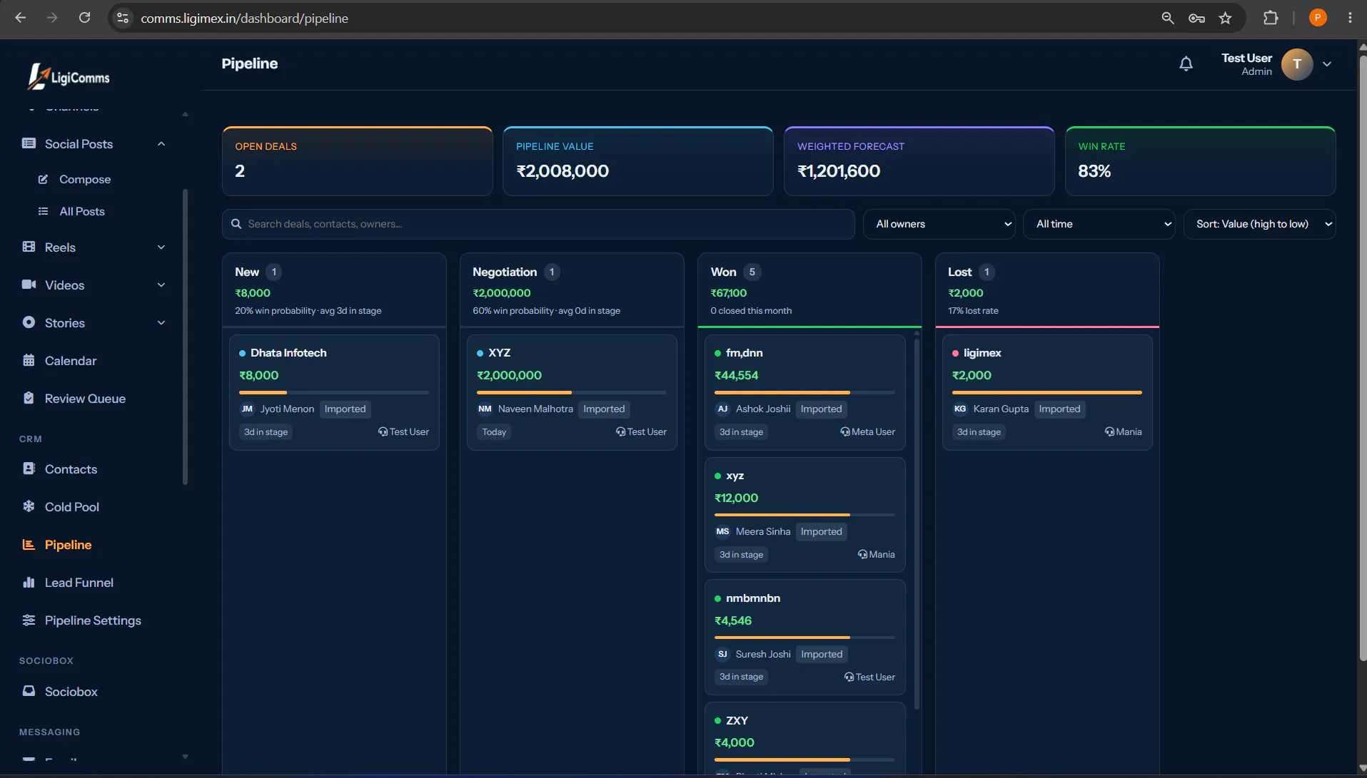This screenshot has height=778, width=1367.
Task: Collapse the Social Posts section chevron
Action: [161, 143]
